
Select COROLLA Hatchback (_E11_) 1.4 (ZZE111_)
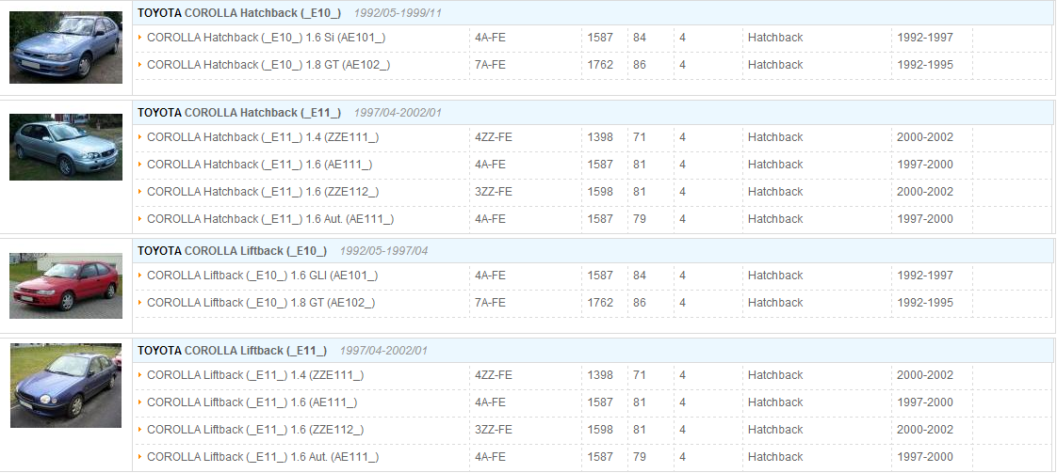coord(263,137)
